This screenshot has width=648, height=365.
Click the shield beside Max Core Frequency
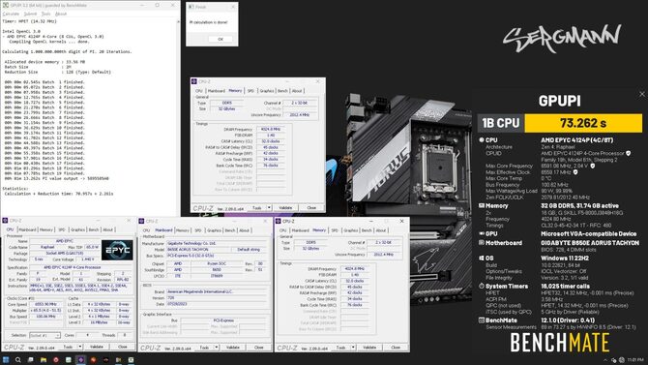[x=593, y=166]
